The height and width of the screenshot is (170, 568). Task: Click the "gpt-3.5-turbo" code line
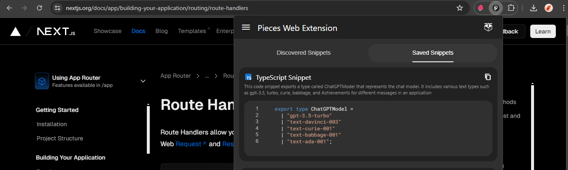(307, 115)
